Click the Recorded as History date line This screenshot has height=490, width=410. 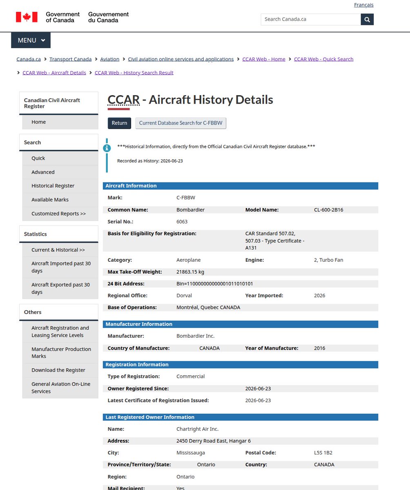(x=150, y=161)
